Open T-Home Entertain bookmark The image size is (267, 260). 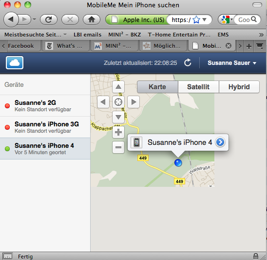[179, 35]
